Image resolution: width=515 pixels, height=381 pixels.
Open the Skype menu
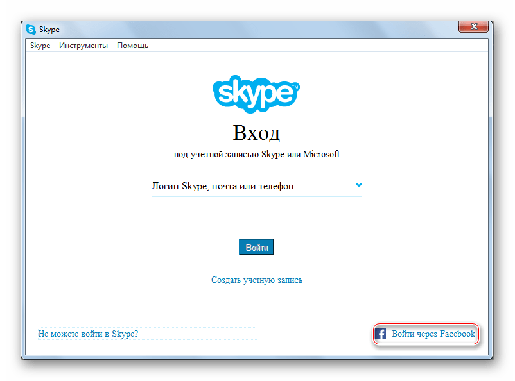pos(40,46)
